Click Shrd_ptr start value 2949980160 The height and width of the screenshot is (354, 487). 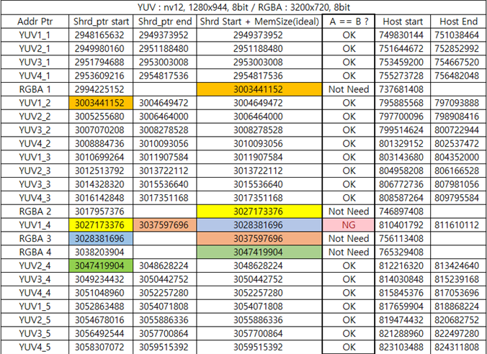pos(99,49)
